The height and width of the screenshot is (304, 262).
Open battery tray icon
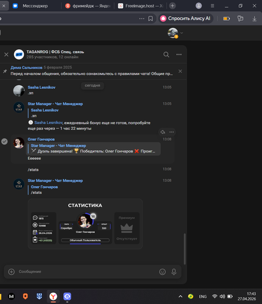pyautogui.click(x=230, y=296)
